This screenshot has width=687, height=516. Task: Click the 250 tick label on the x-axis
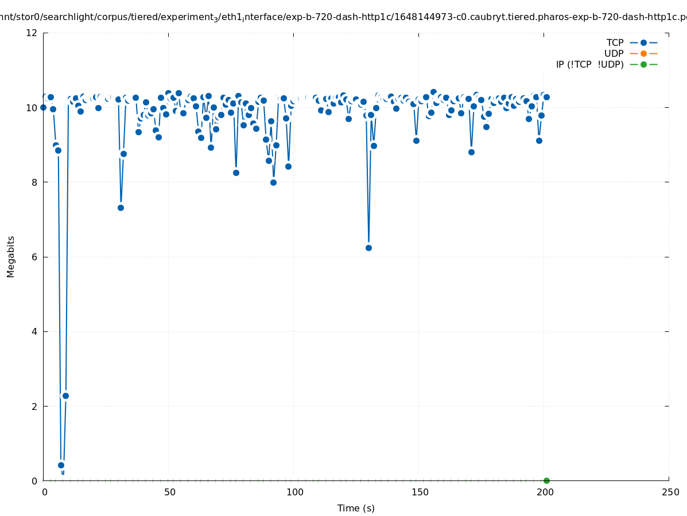[x=670, y=492]
